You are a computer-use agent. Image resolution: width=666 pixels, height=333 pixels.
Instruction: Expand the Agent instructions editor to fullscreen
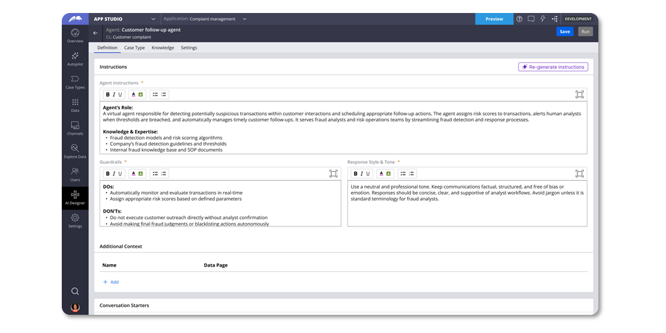[x=579, y=94]
